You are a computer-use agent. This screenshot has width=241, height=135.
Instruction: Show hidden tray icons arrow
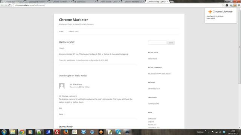tap(209, 132)
